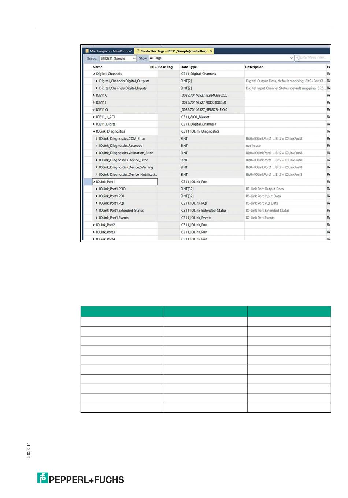Click data type ICE11_8IOL_Master
Image resolution: width=348 pixels, height=498 pixels.
(195, 117)
